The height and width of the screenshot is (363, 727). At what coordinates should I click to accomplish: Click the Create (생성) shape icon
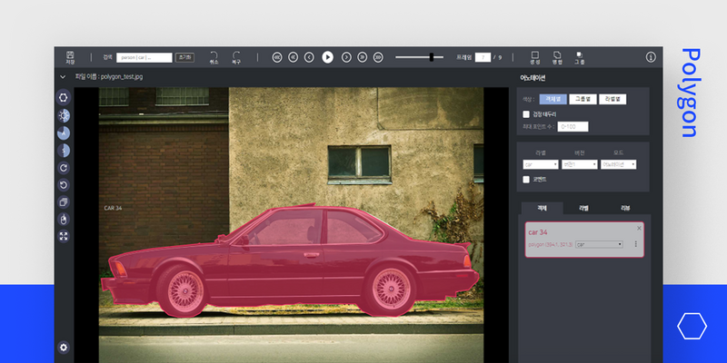point(533,54)
